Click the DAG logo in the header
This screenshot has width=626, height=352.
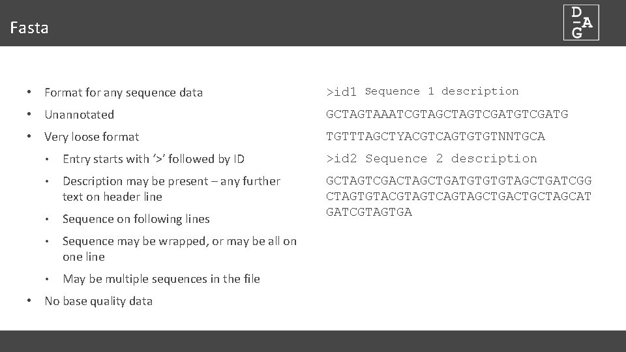point(580,23)
